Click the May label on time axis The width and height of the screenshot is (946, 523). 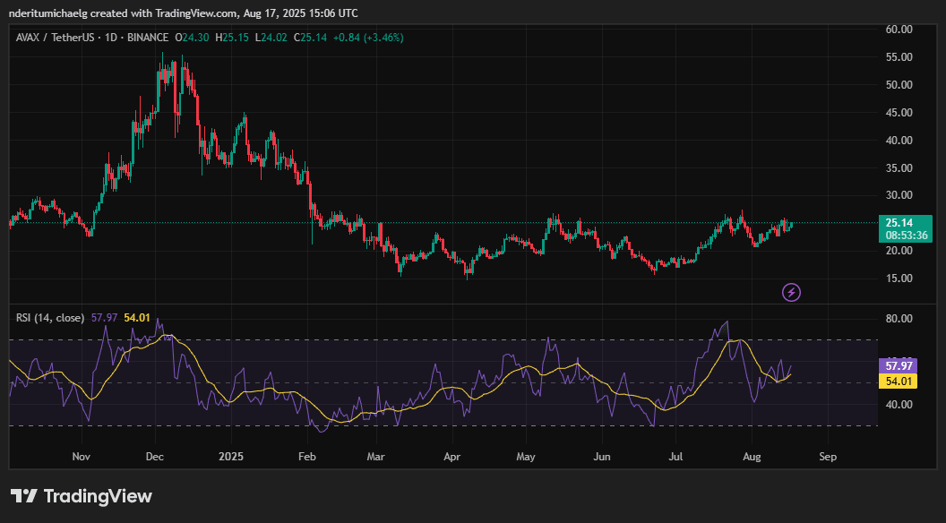tap(526, 457)
